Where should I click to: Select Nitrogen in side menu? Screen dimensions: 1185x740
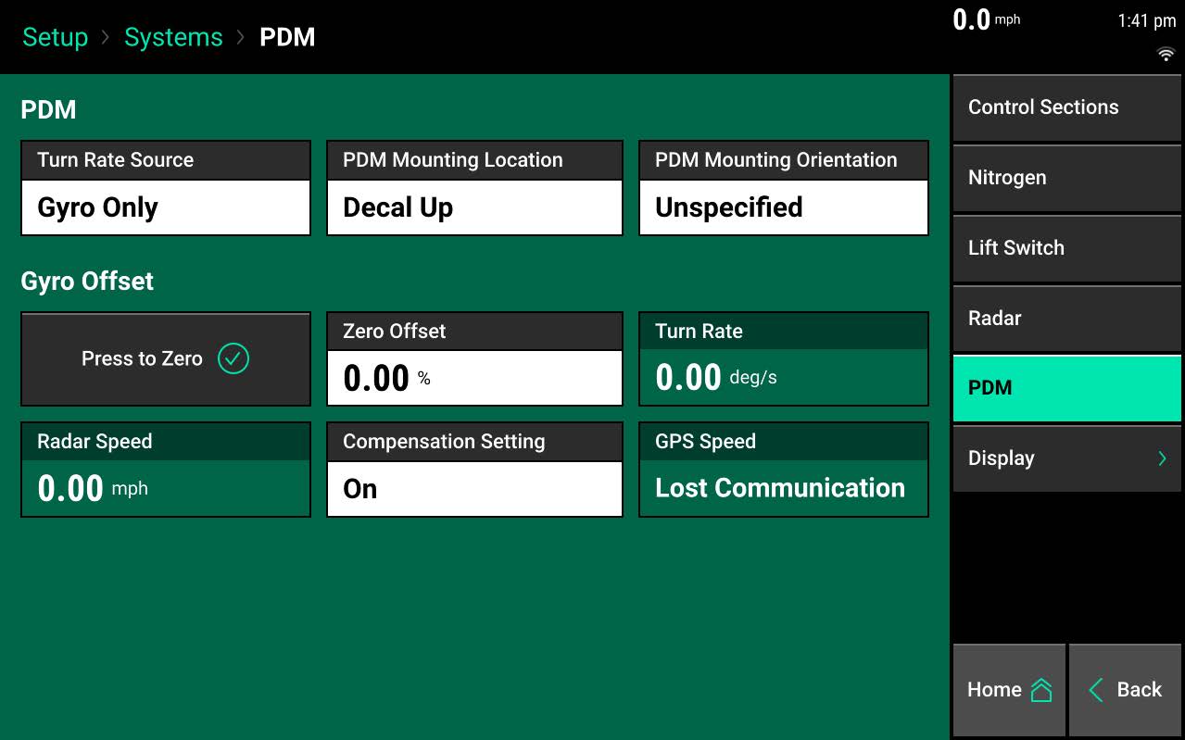(1066, 178)
